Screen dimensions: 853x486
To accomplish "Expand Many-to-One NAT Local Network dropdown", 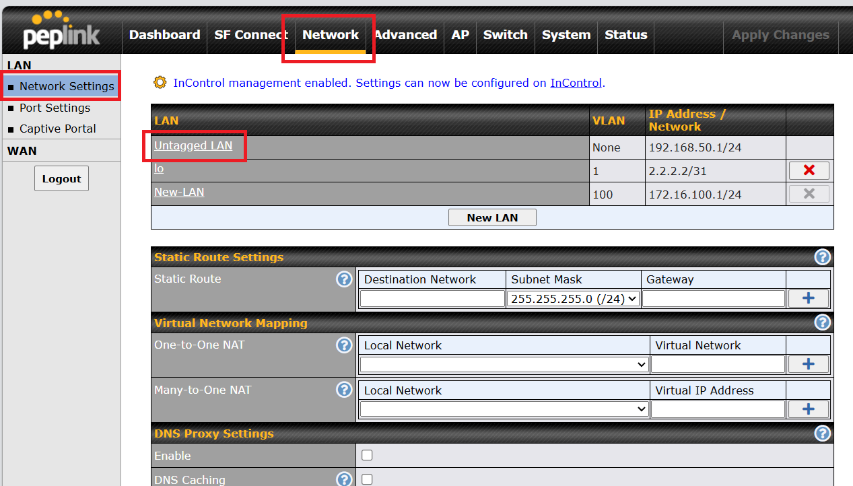I will (x=504, y=409).
